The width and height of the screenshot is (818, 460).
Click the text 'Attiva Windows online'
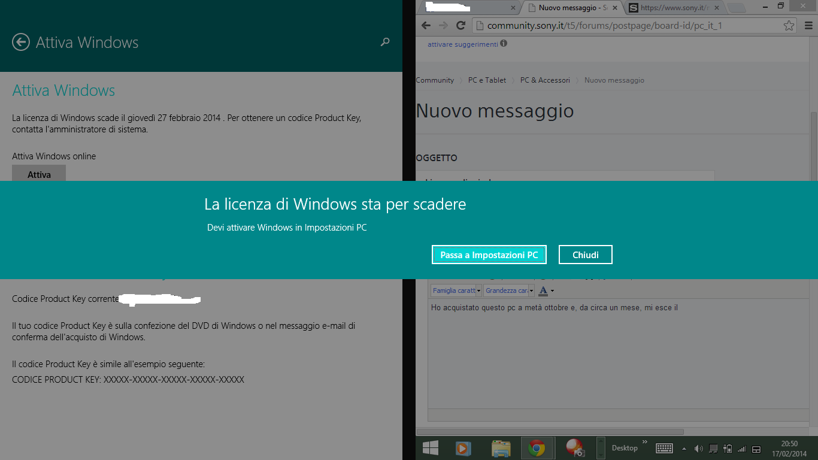(x=54, y=156)
